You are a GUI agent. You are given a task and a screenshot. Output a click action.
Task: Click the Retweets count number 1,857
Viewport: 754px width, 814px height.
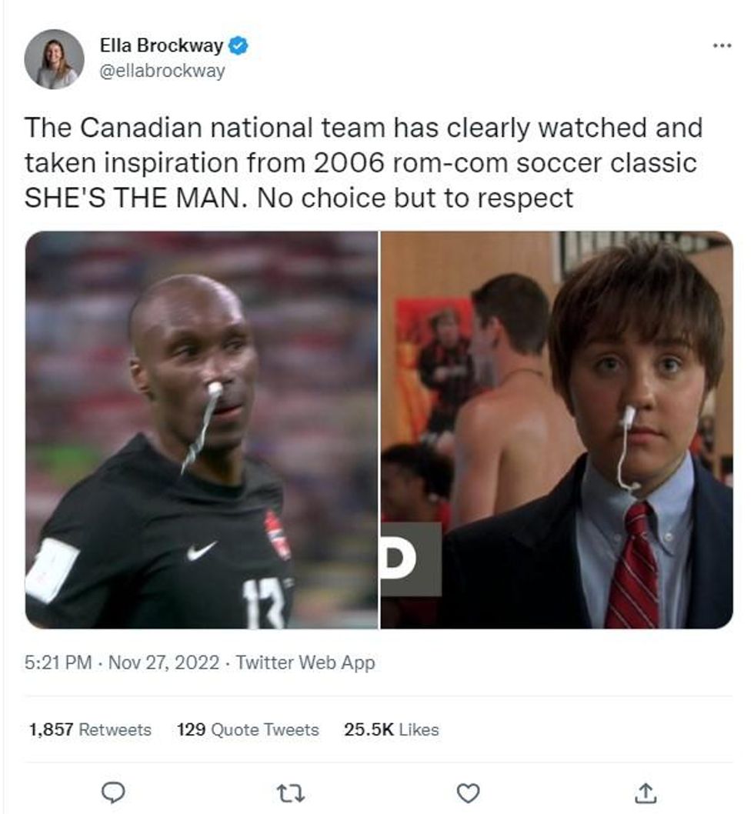51,729
